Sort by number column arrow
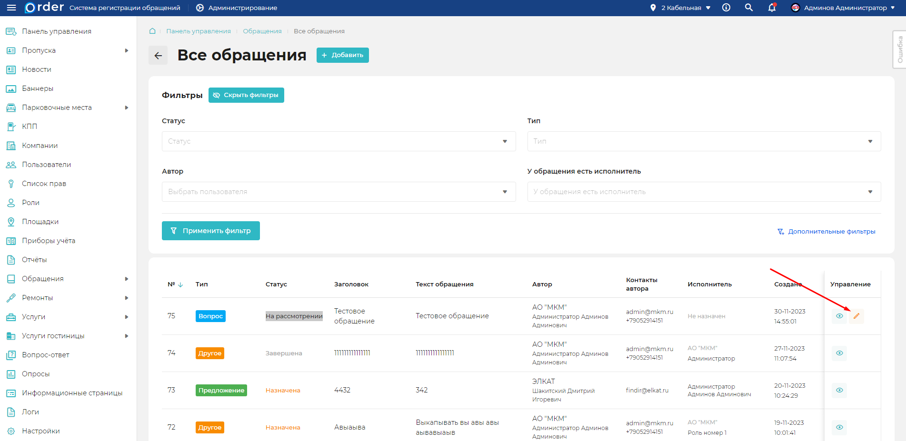The width and height of the screenshot is (906, 441). 180,284
